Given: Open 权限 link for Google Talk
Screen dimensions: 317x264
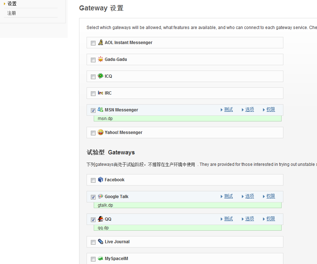Looking at the screenshot, I should (x=271, y=196).
